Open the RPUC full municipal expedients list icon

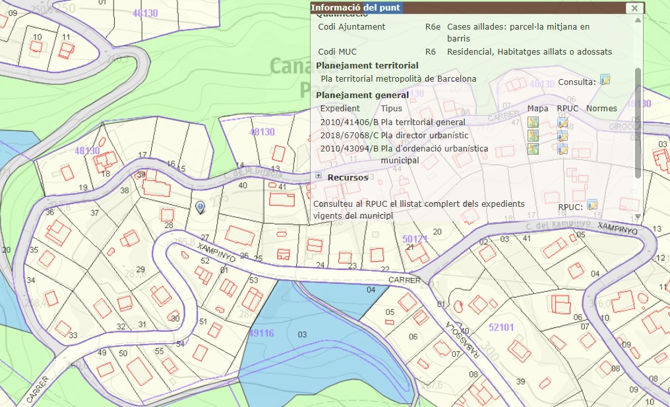pyautogui.click(x=592, y=205)
